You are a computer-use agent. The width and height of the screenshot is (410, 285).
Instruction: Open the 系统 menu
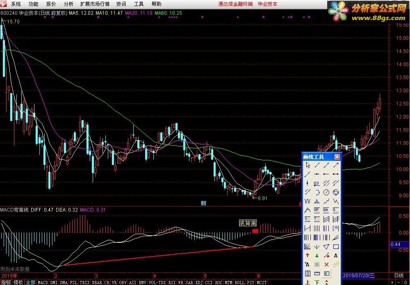16,4
